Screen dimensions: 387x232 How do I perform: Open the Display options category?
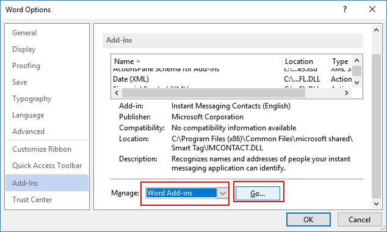(47, 49)
